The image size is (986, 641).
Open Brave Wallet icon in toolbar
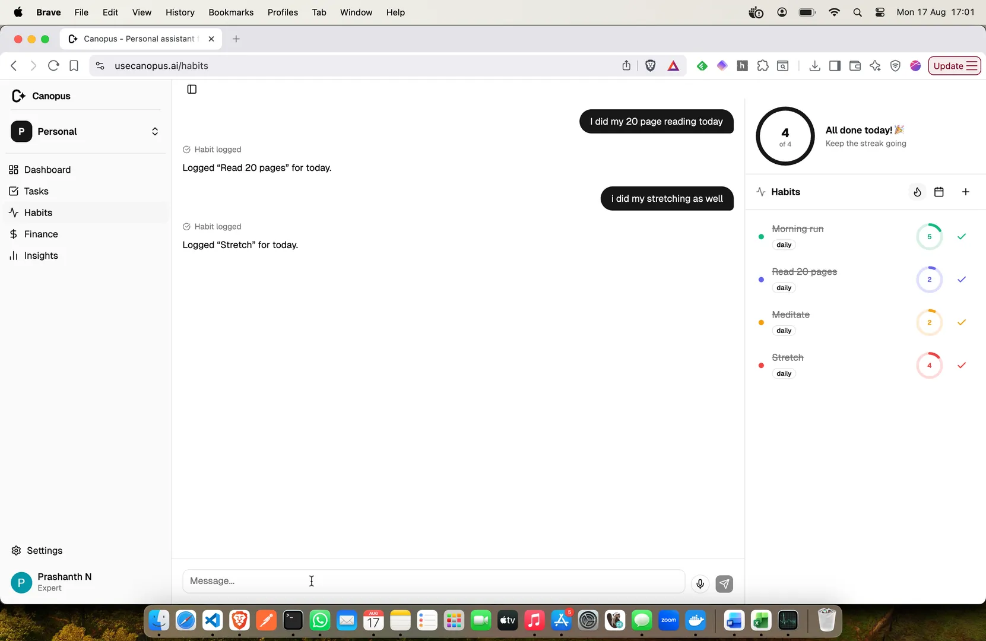point(855,66)
